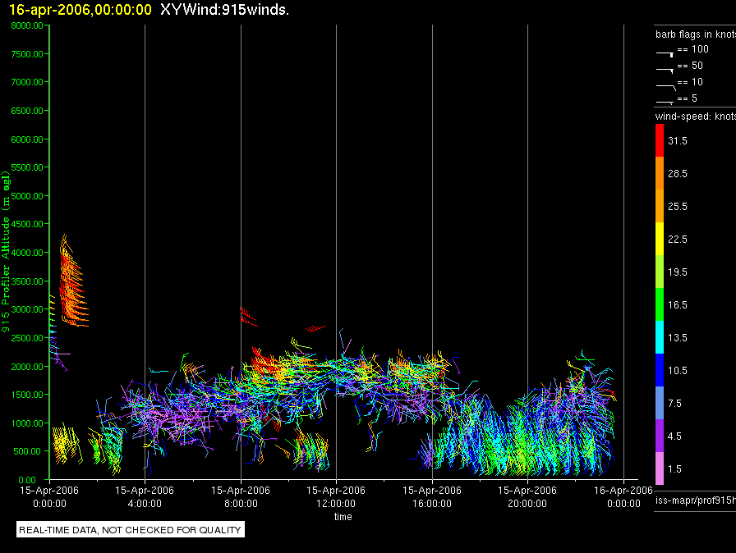Screen dimensions: 736x553
Task: Click the 15-Apr-2006 20:00:00 time label
Action: [527, 496]
